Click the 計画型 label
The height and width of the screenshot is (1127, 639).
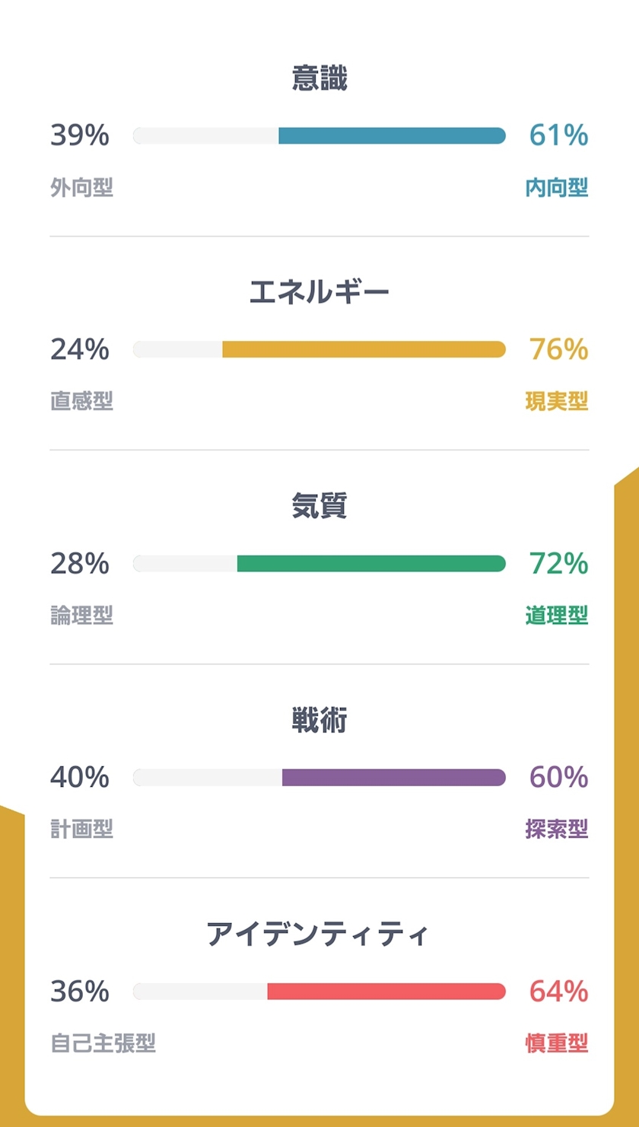[x=82, y=829]
